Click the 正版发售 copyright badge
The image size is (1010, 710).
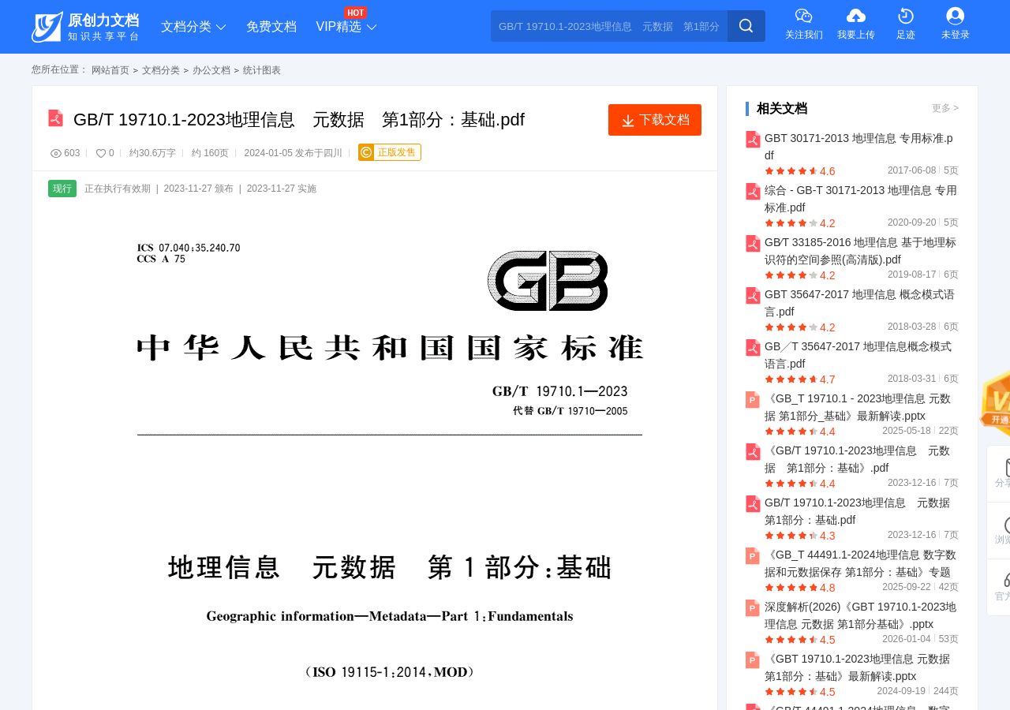[x=390, y=152]
